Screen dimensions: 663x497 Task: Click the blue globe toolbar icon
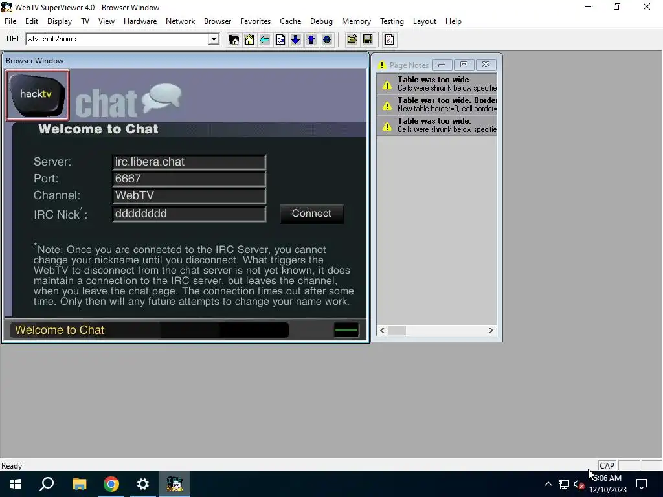click(x=326, y=39)
